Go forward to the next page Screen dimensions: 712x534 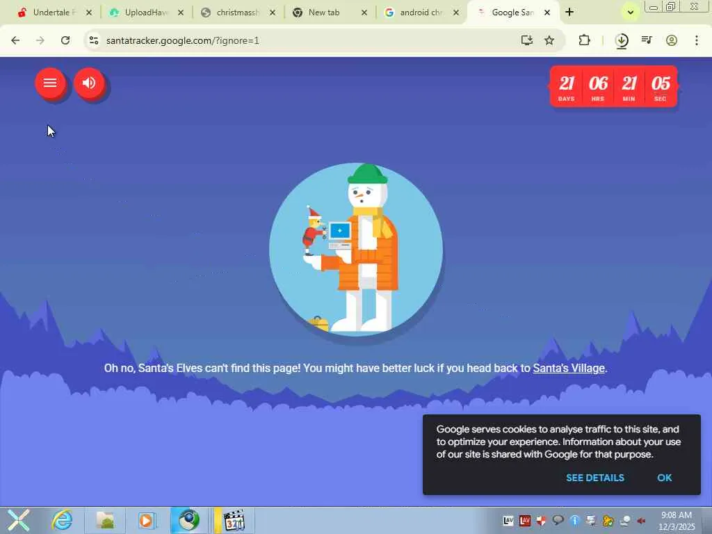click(40, 40)
